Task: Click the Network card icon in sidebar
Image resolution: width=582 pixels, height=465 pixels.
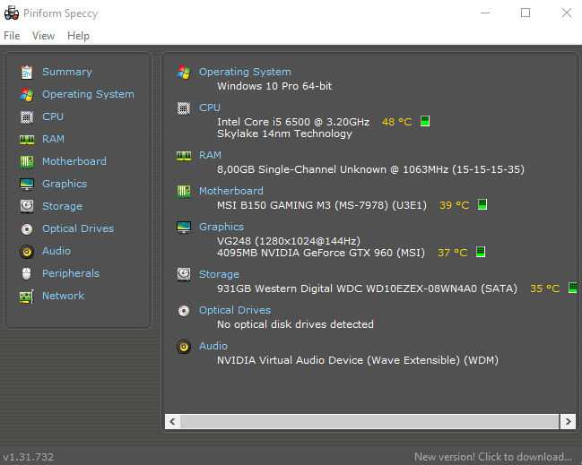Action: pos(27,297)
